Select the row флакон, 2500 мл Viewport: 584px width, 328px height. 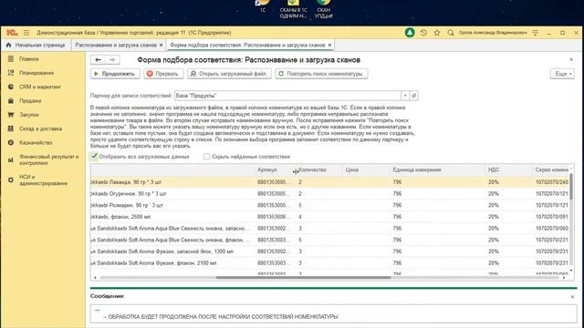click(x=329, y=217)
